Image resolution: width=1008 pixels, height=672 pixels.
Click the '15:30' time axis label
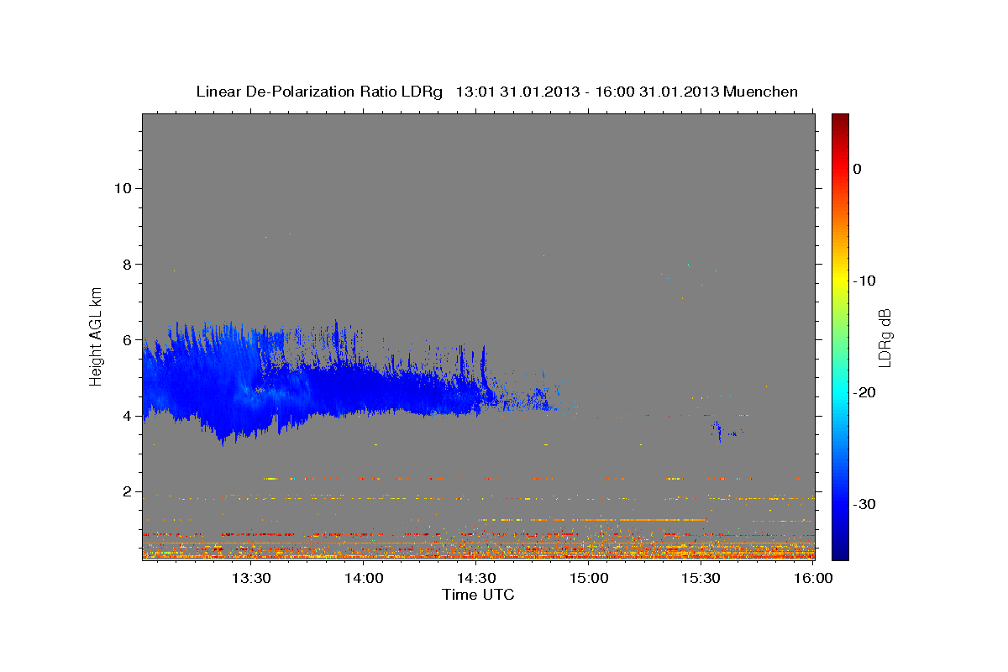pyautogui.click(x=701, y=578)
